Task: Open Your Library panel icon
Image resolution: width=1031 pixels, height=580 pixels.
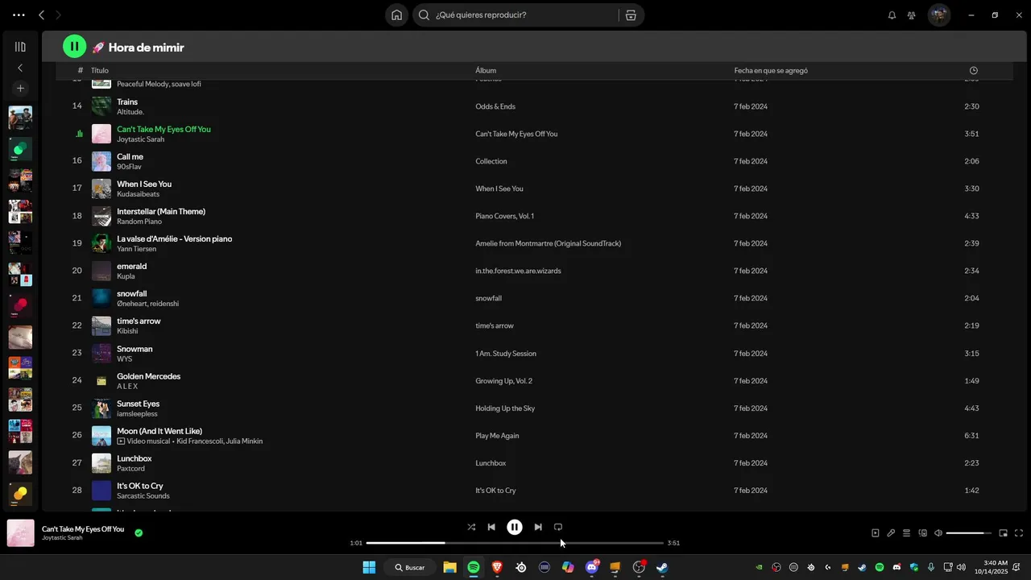Action: point(20,47)
